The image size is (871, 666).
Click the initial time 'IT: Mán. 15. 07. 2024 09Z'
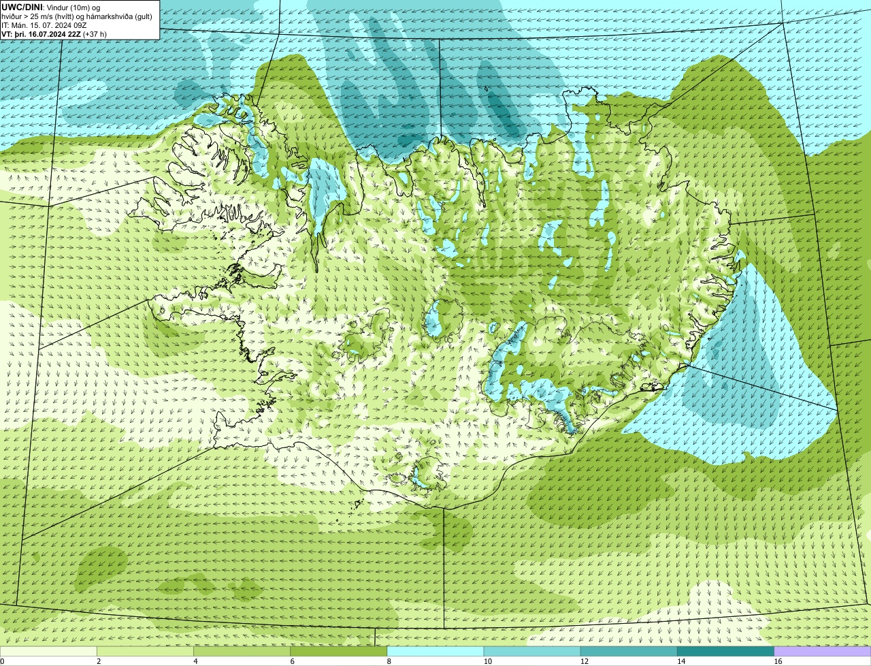(x=44, y=25)
